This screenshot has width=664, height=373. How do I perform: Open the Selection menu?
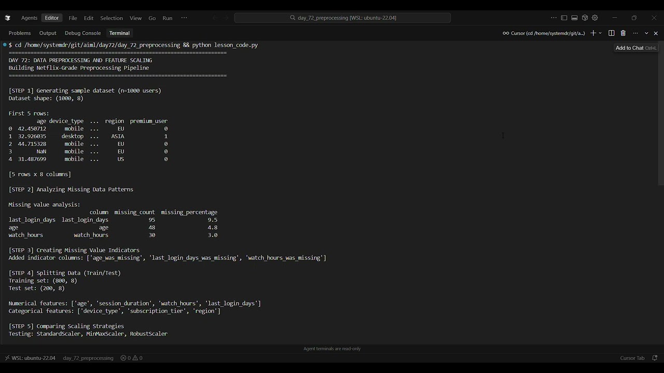point(112,18)
